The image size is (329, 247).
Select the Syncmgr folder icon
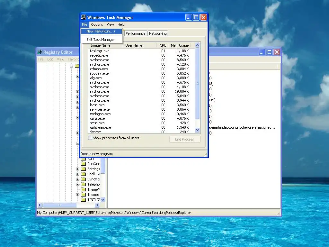pos(84,179)
